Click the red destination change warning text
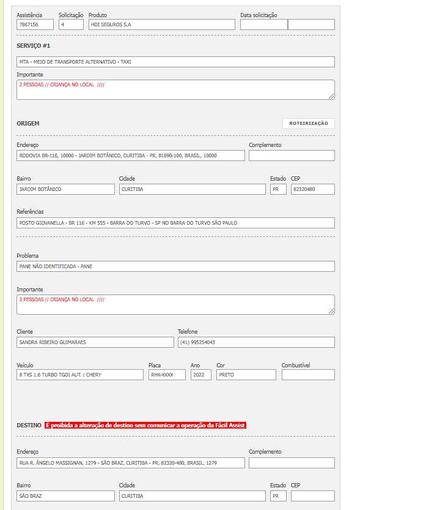 [145, 426]
